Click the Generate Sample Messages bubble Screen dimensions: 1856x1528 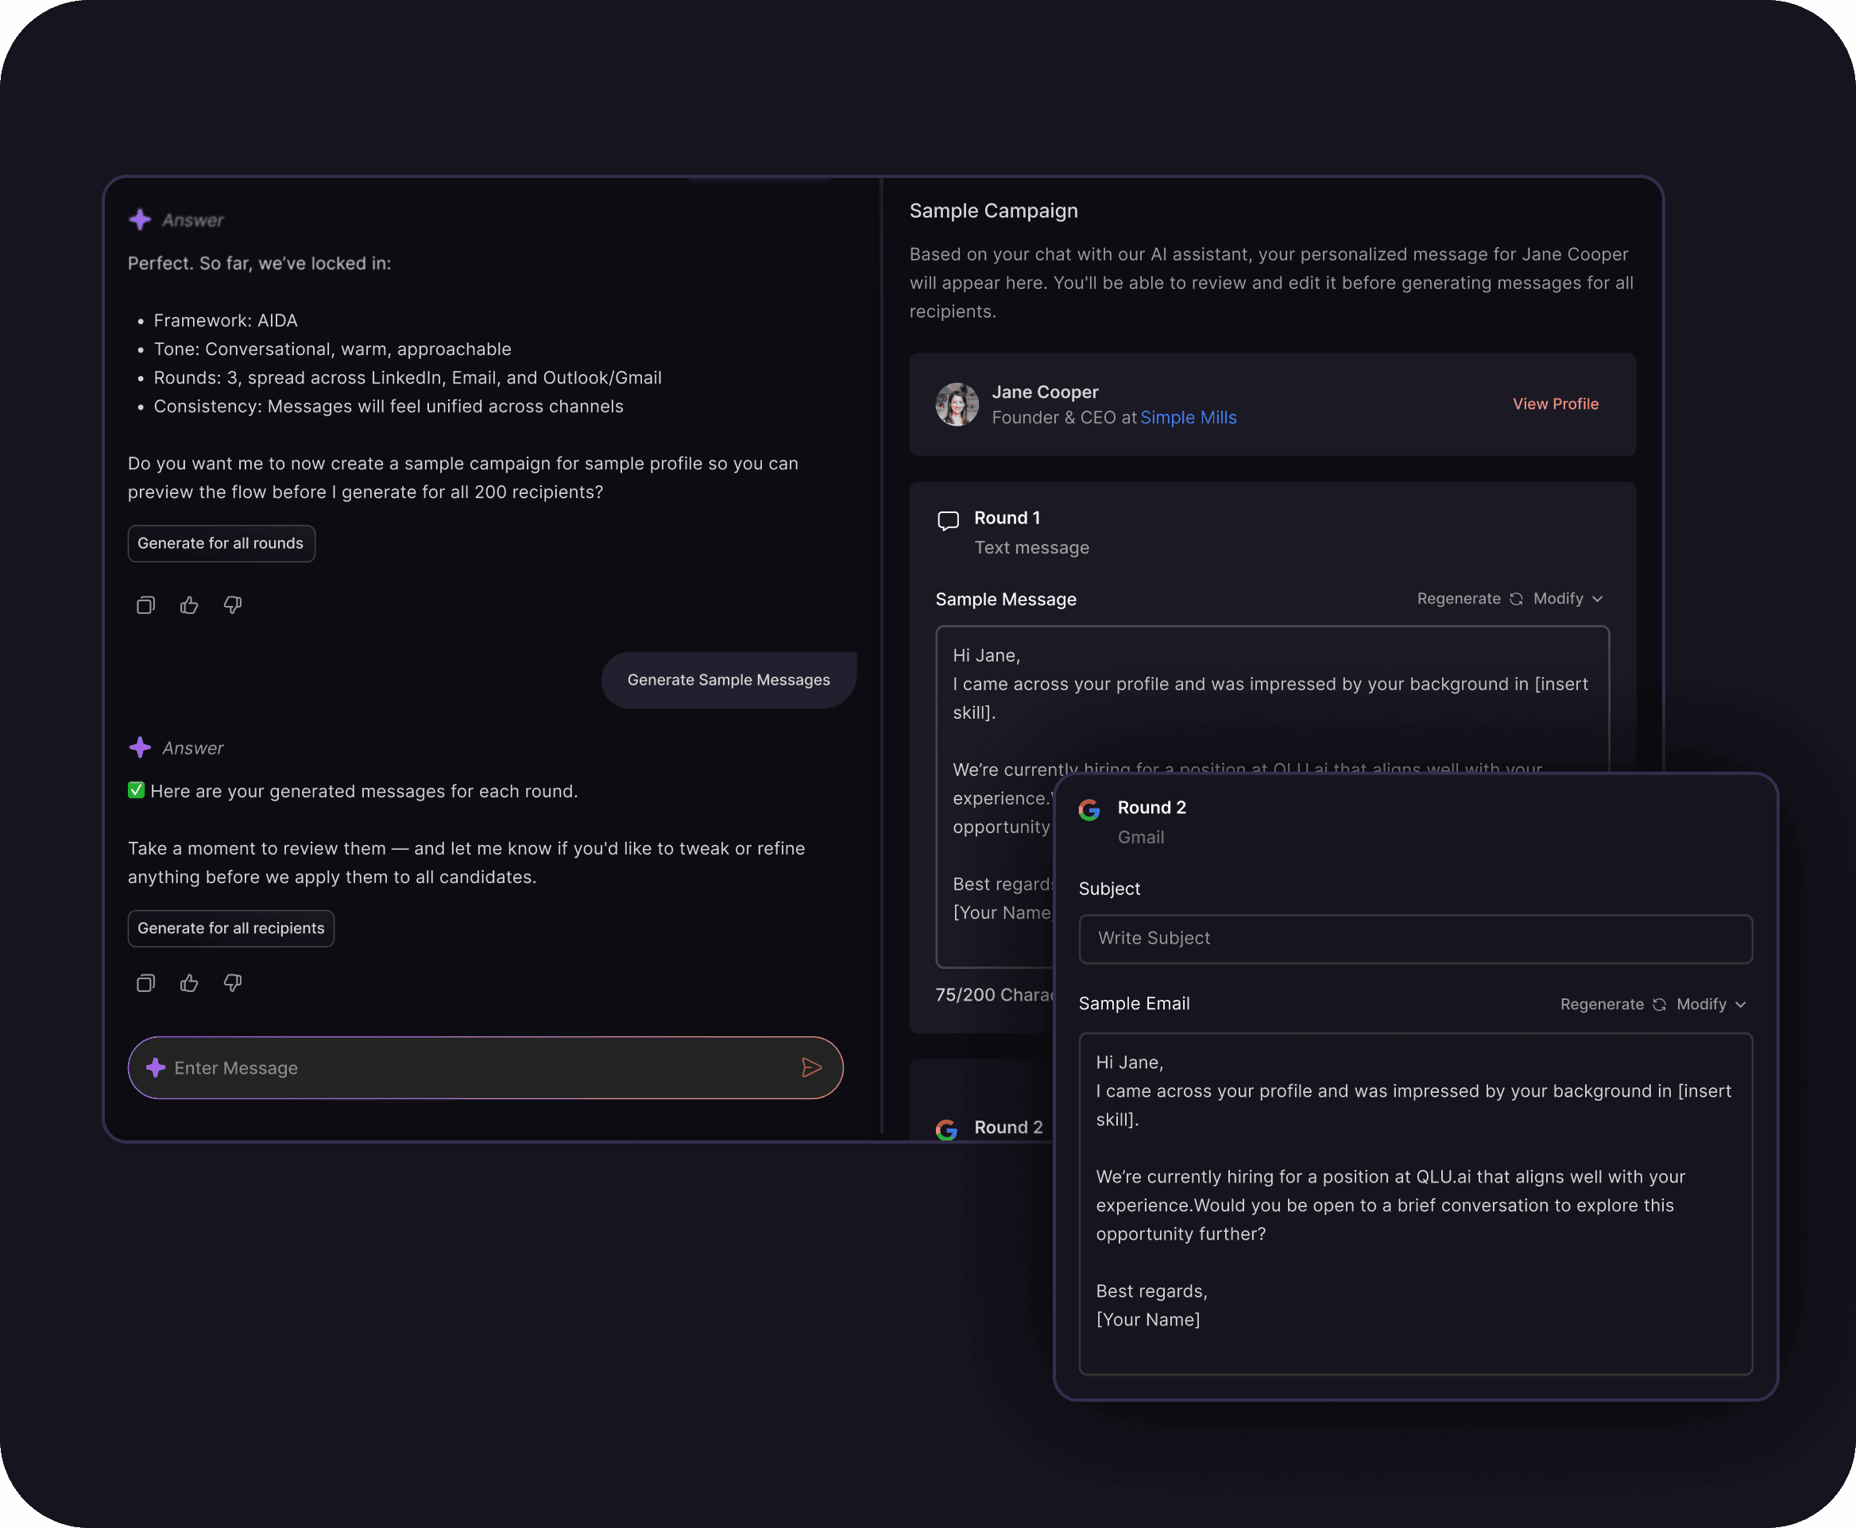tap(729, 681)
